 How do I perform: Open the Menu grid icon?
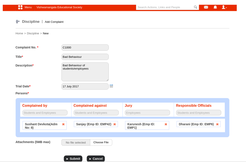[x=20, y=7]
